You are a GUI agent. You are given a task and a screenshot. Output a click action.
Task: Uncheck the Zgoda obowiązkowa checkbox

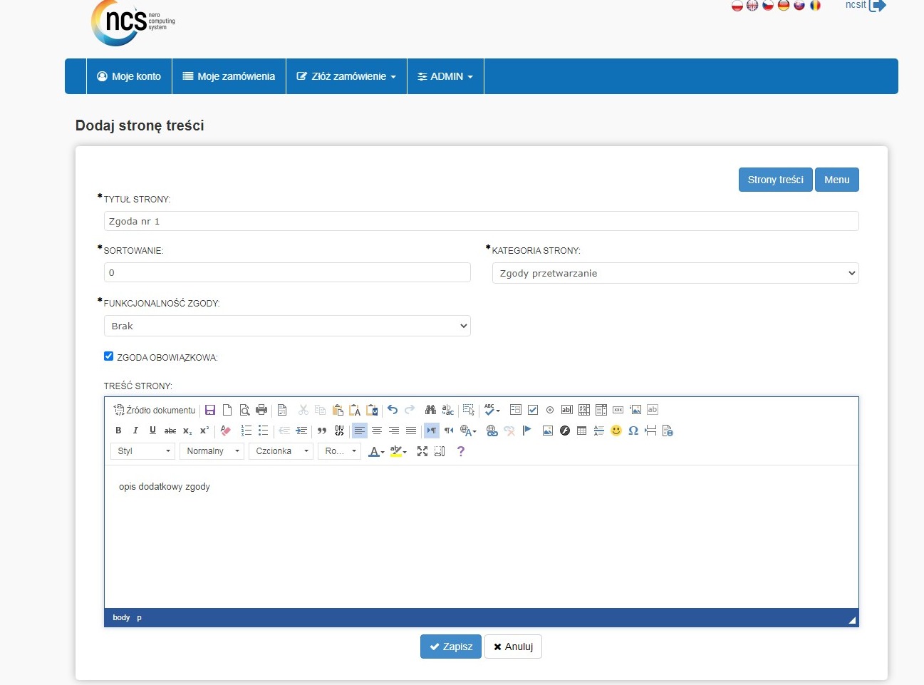109,356
